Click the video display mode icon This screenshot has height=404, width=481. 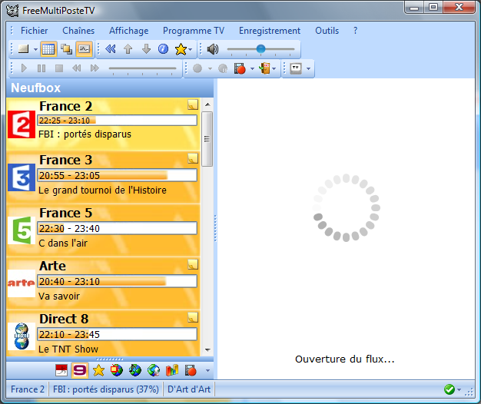(24, 49)
